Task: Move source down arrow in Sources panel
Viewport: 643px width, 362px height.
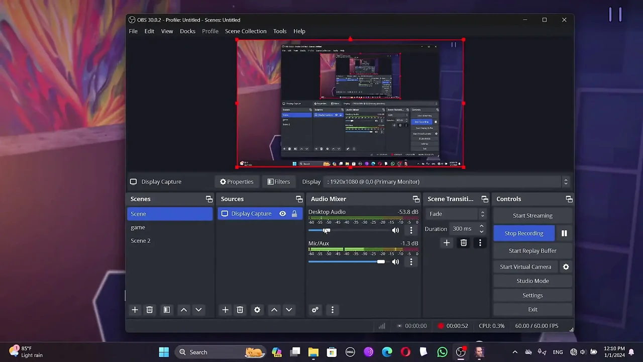Action: (x=289, y=310)
